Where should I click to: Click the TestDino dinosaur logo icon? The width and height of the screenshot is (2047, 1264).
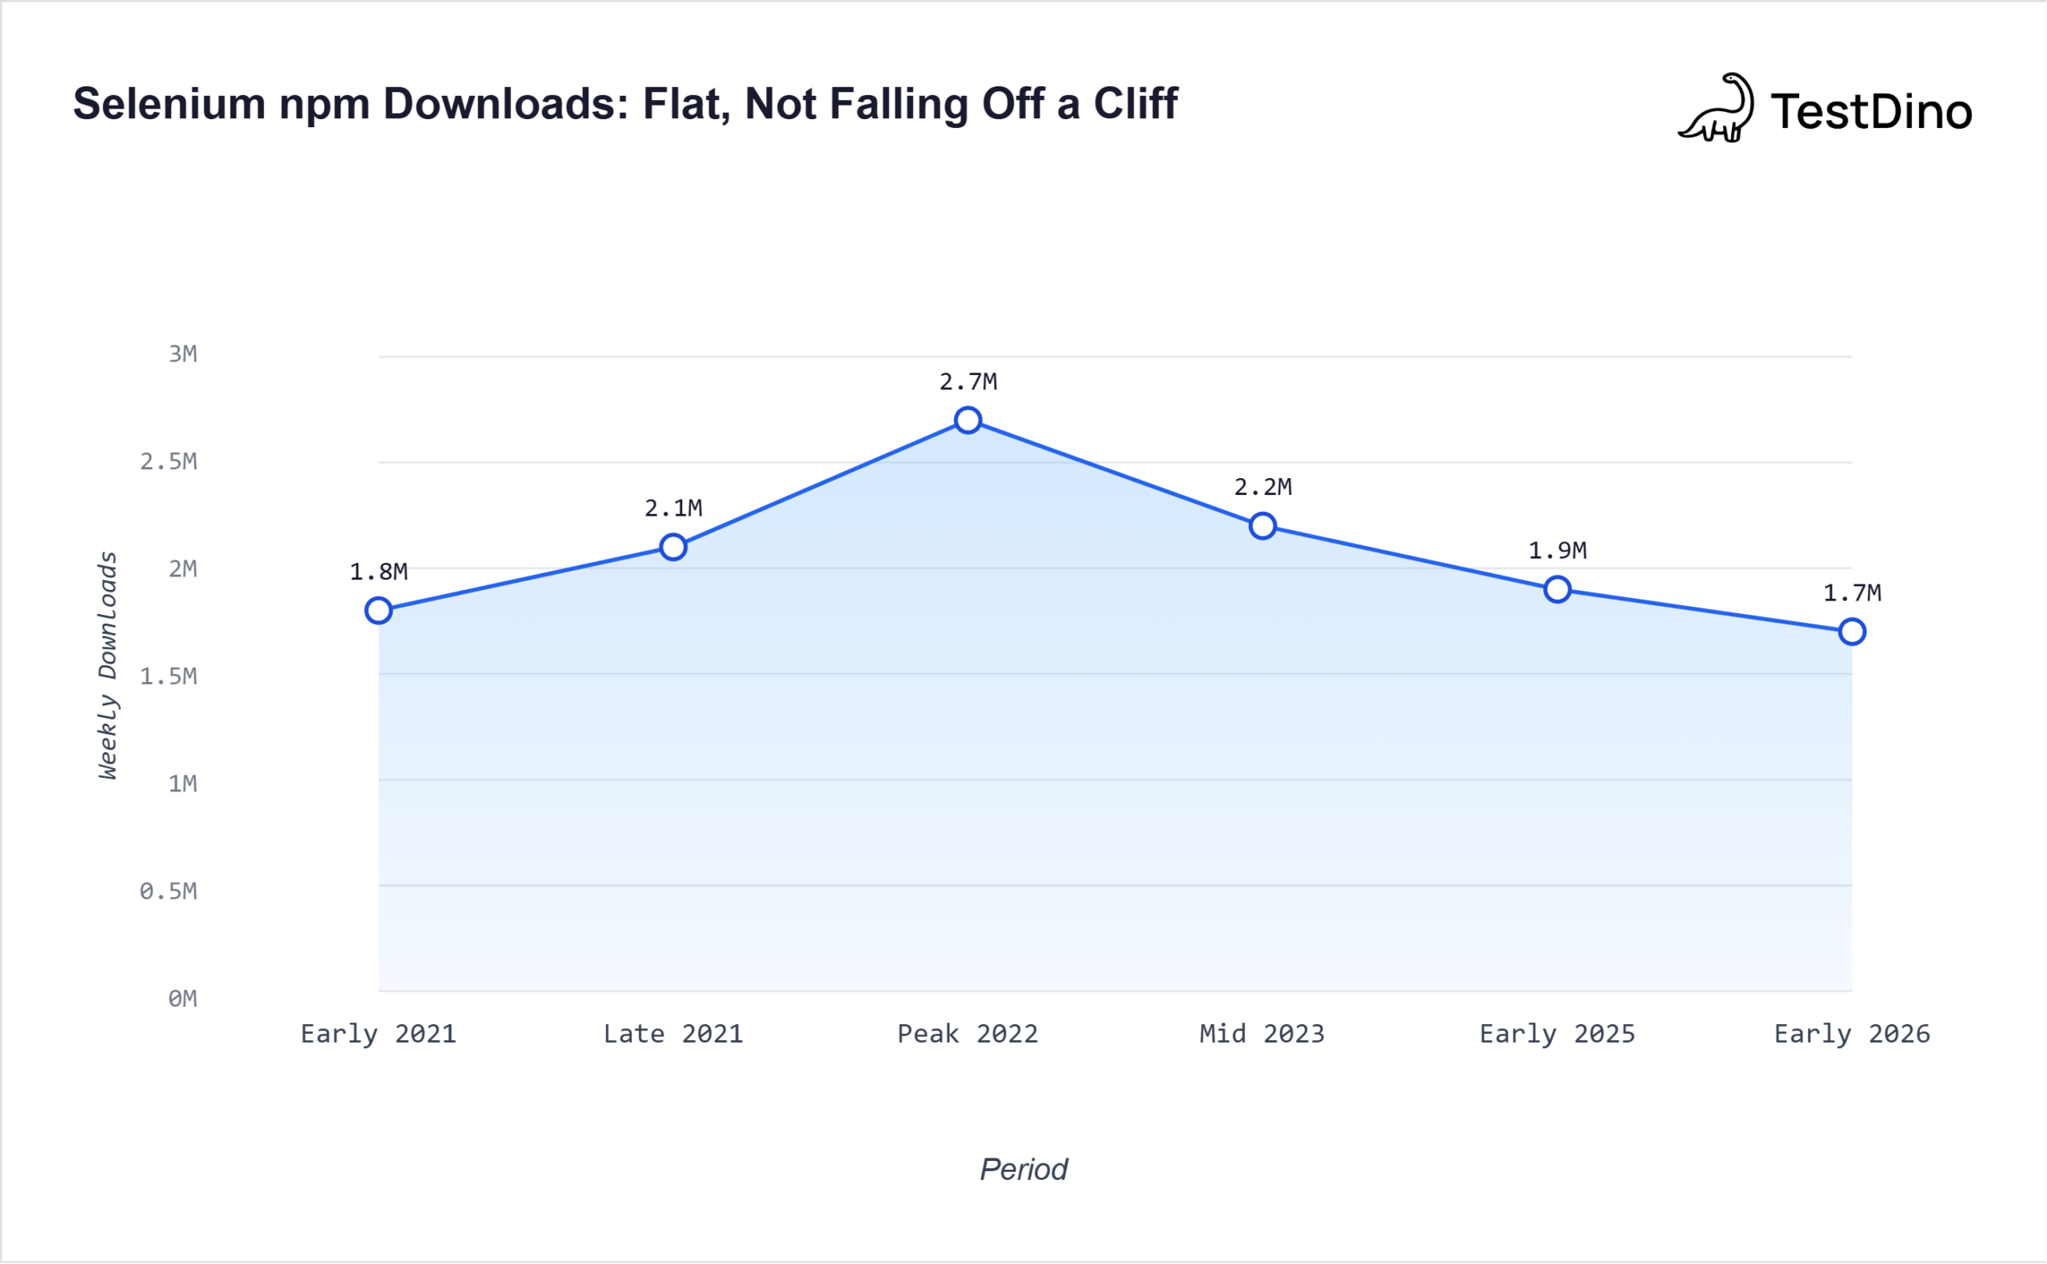1717,109
